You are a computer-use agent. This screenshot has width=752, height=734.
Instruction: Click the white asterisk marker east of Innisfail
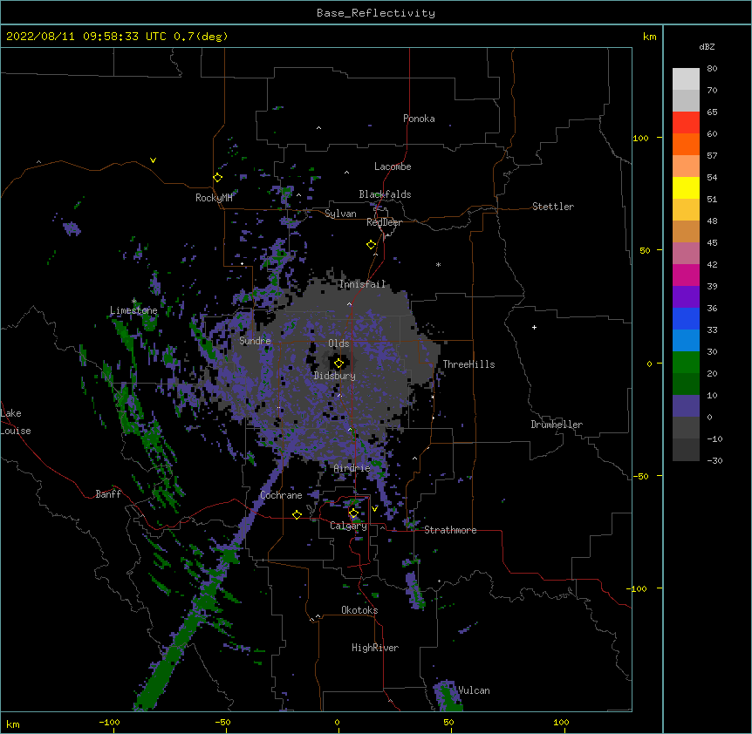pos(438,264)
